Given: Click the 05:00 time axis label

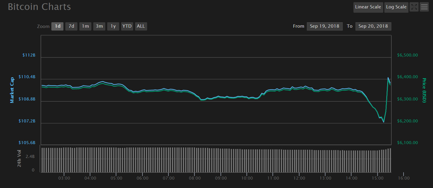Looking at the screenshot, I should point(116,178).
